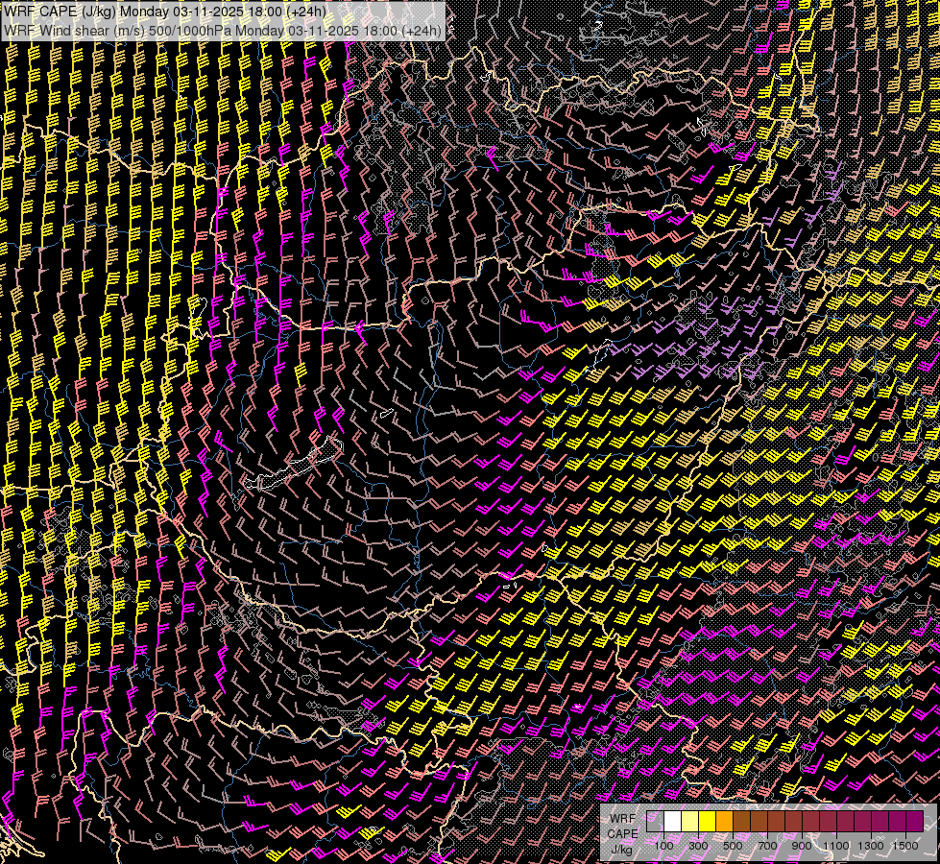Click the 500 value under the color bar

tap(733, 846)
